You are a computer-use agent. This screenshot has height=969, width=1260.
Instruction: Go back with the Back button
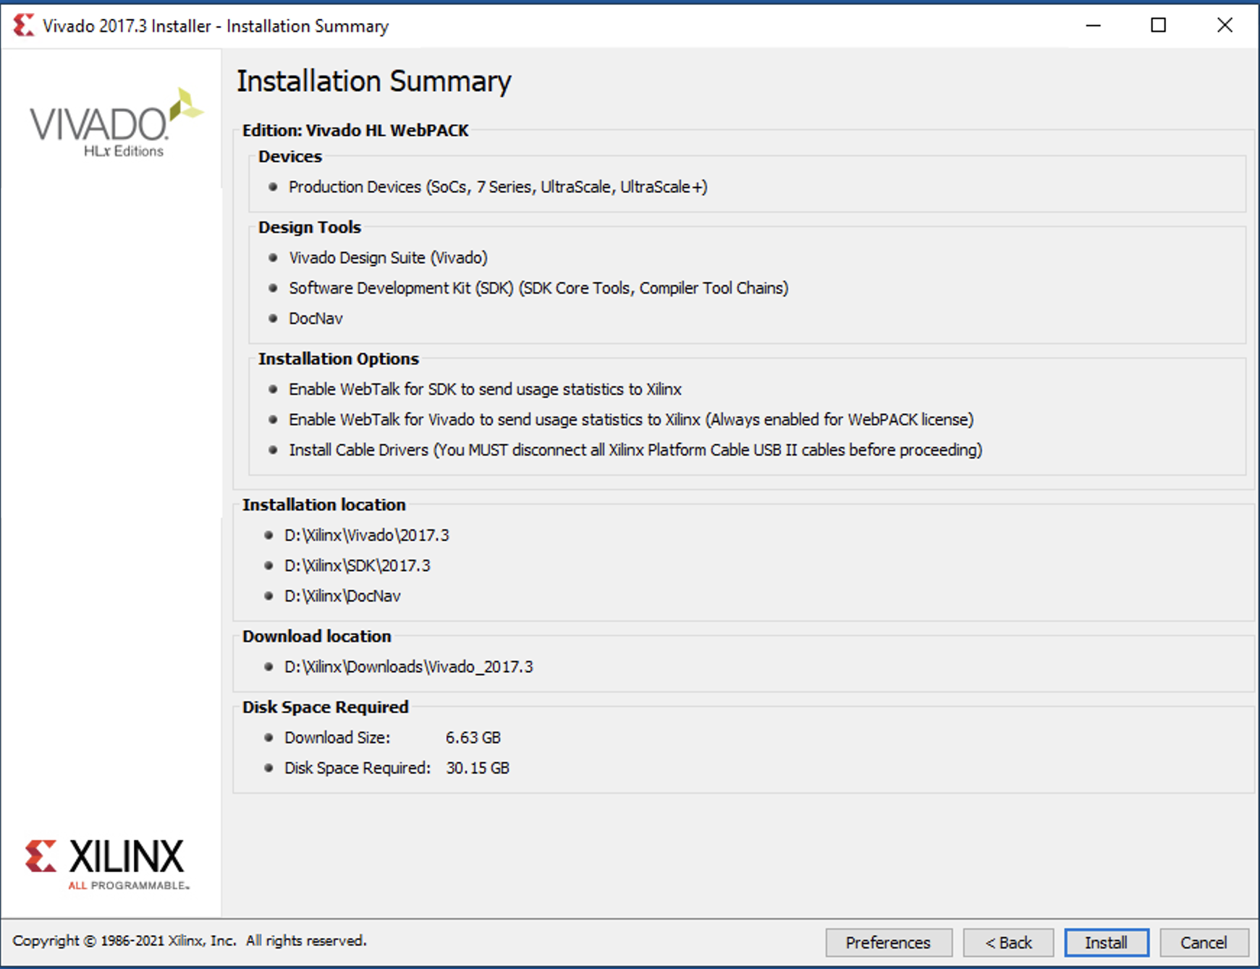[x=1008, y=942]
